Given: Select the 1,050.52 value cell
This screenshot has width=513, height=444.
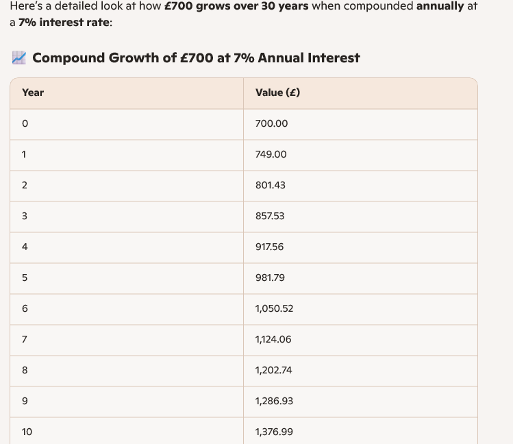Looking at the screenshot, I should point(274,309).
